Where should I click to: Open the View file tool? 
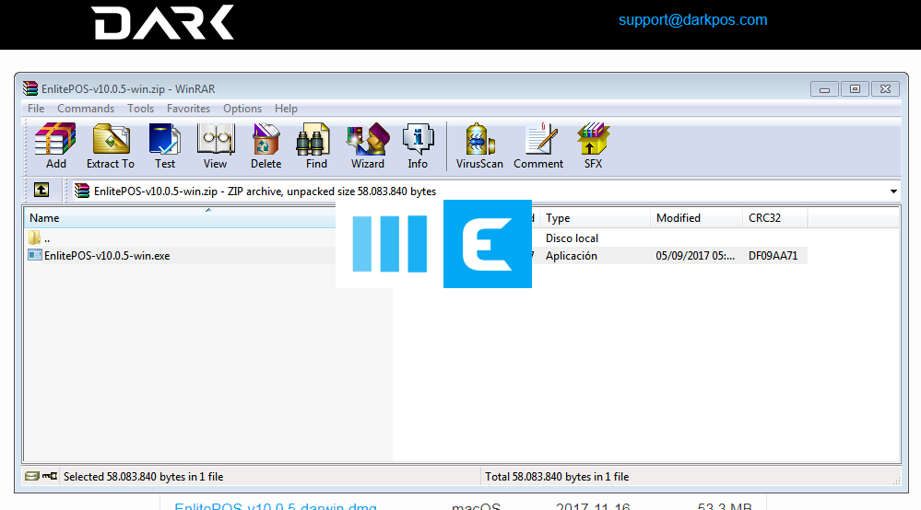pos(216,146)
